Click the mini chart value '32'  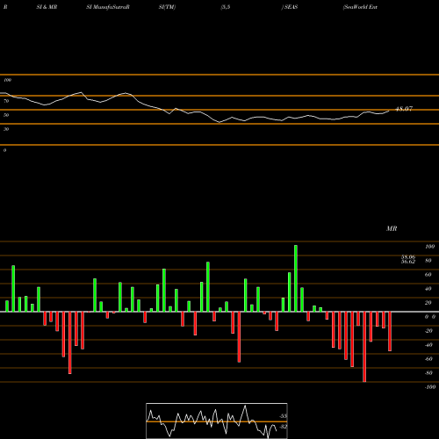284,427
